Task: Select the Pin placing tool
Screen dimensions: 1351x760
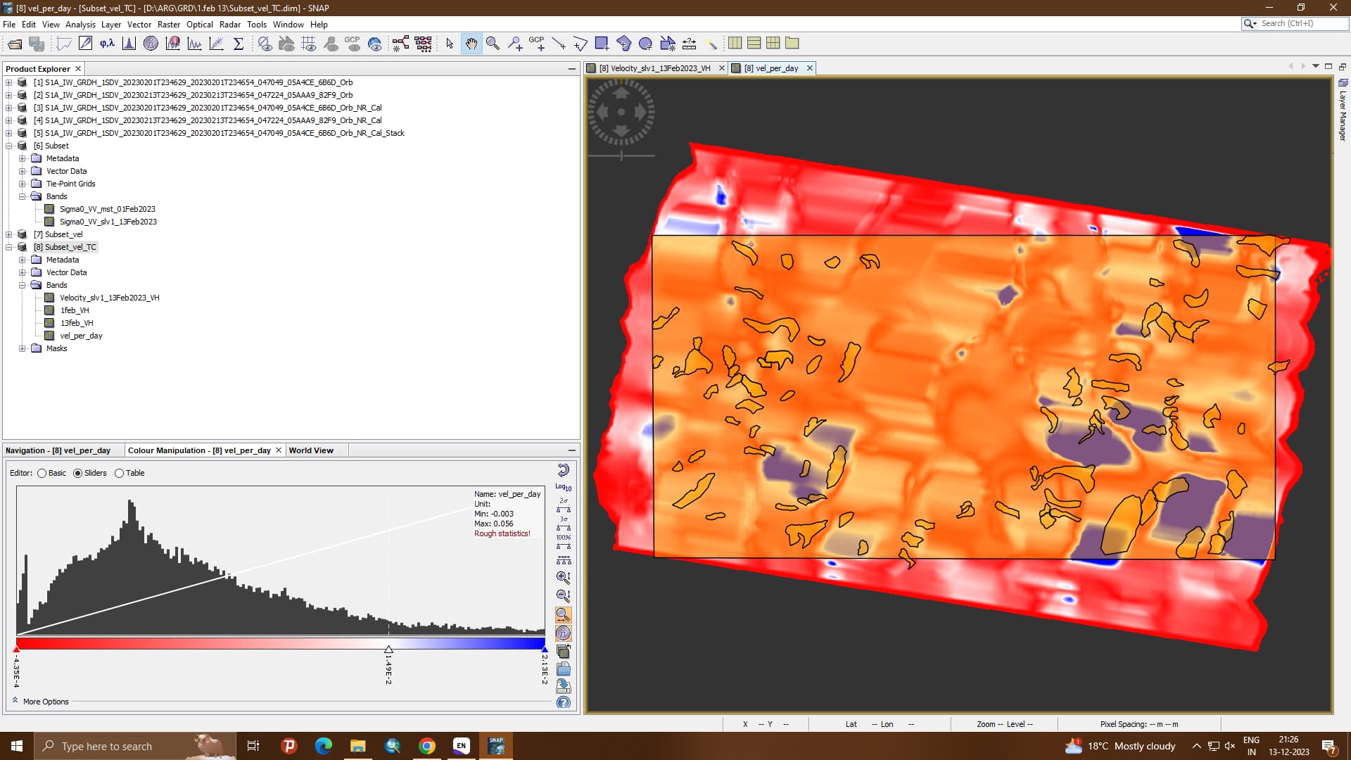Action: [516, 43]
